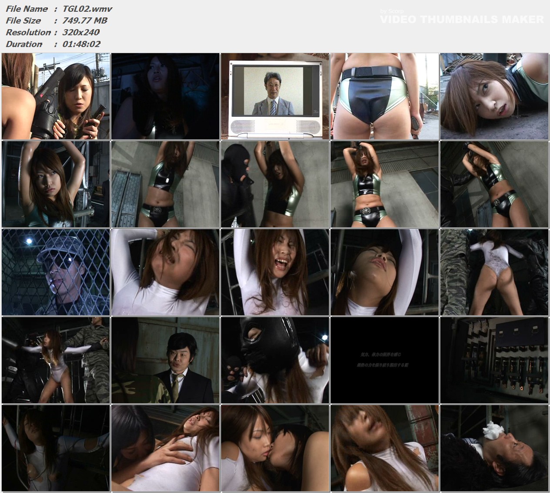
Task: Select the black frame with Japanese text
Action: 385,360
